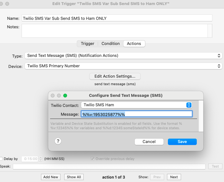
Task: Select the Actions tab
Action: [x=134, y=44]
